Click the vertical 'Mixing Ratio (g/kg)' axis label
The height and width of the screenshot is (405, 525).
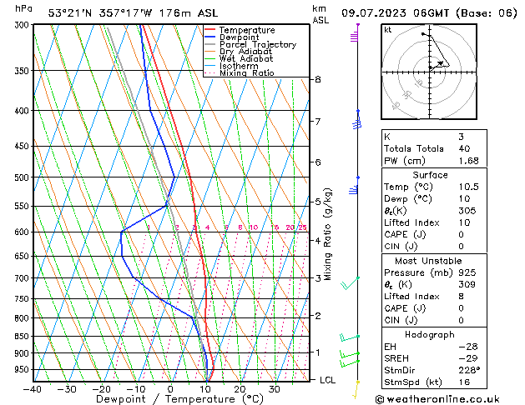(x=327, y=234)
